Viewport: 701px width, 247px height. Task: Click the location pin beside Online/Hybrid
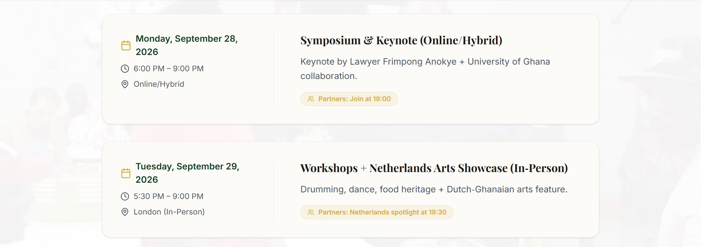(125, 84)
